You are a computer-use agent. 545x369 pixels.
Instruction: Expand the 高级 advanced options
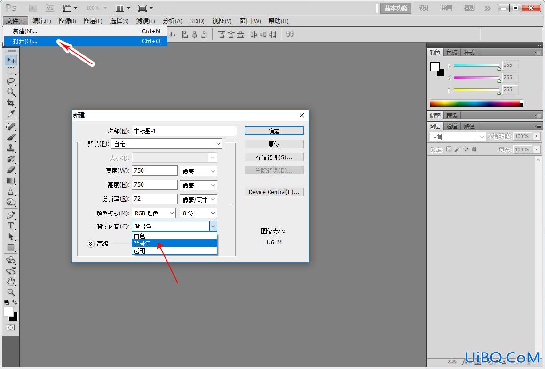tap(91, 243)
